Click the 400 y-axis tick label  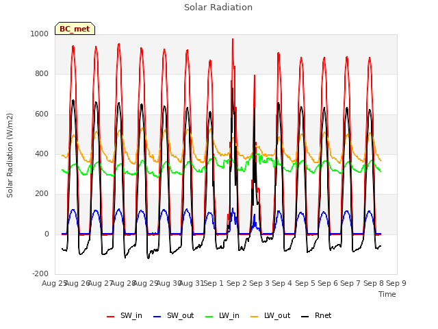42,154
